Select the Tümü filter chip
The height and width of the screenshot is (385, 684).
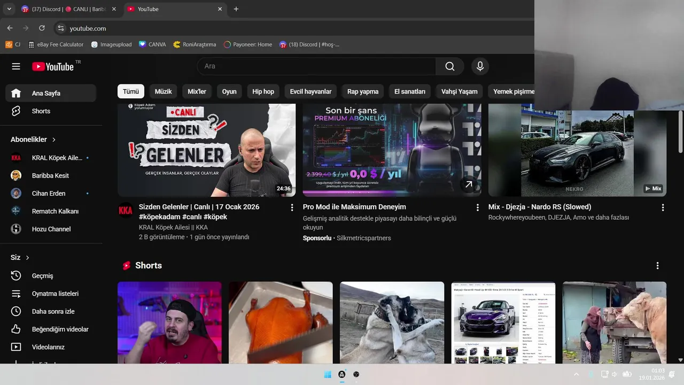pos(131,91)
